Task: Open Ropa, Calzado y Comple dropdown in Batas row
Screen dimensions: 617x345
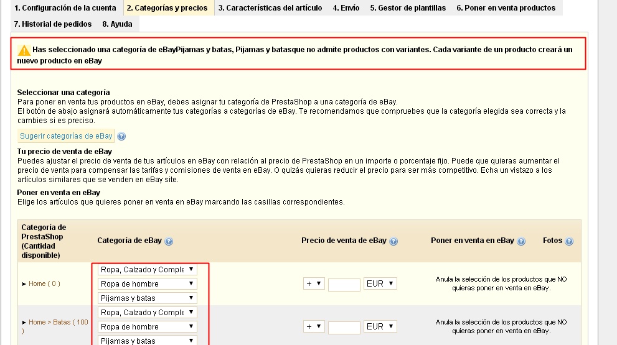Action: click(x=147, y=313)
